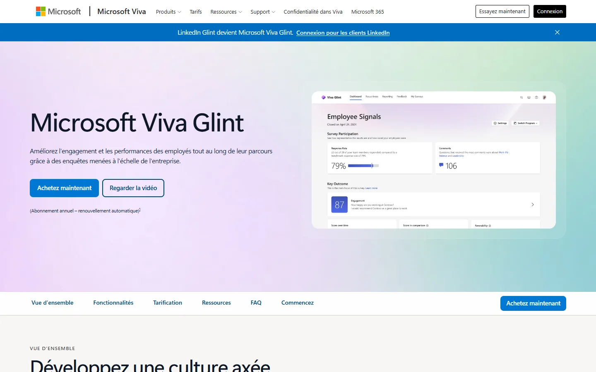
Task: Click the Viva Glint dashboard preview image
Action: pyautogui.click(x=434, y=160)
